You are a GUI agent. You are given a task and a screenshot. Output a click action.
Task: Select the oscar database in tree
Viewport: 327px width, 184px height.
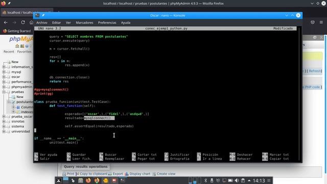click(16, 77)
